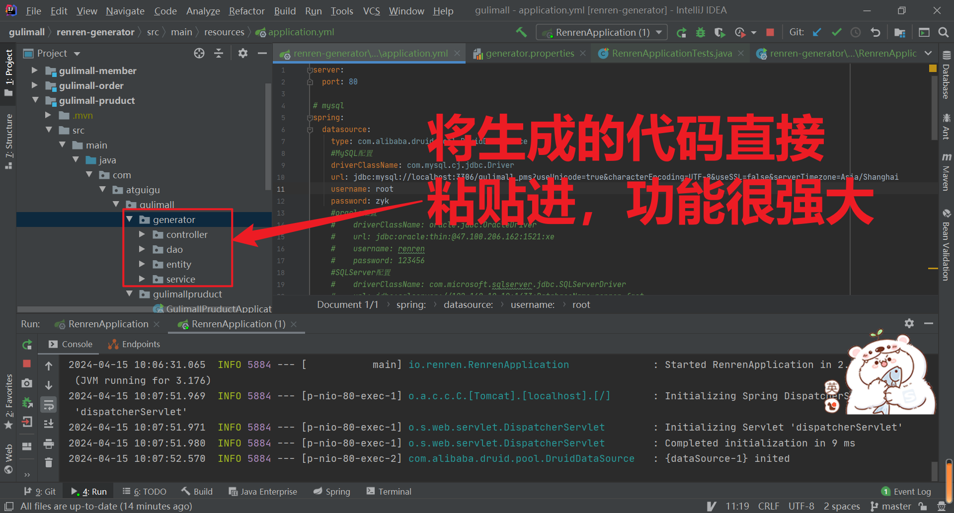Toggle Favorites tool window

(x=8, y=401)
